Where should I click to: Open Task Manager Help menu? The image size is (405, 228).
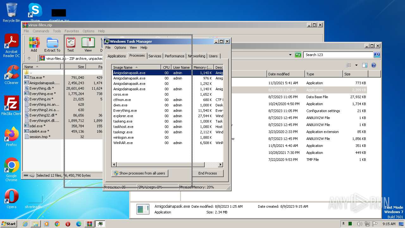coord(144,47)
